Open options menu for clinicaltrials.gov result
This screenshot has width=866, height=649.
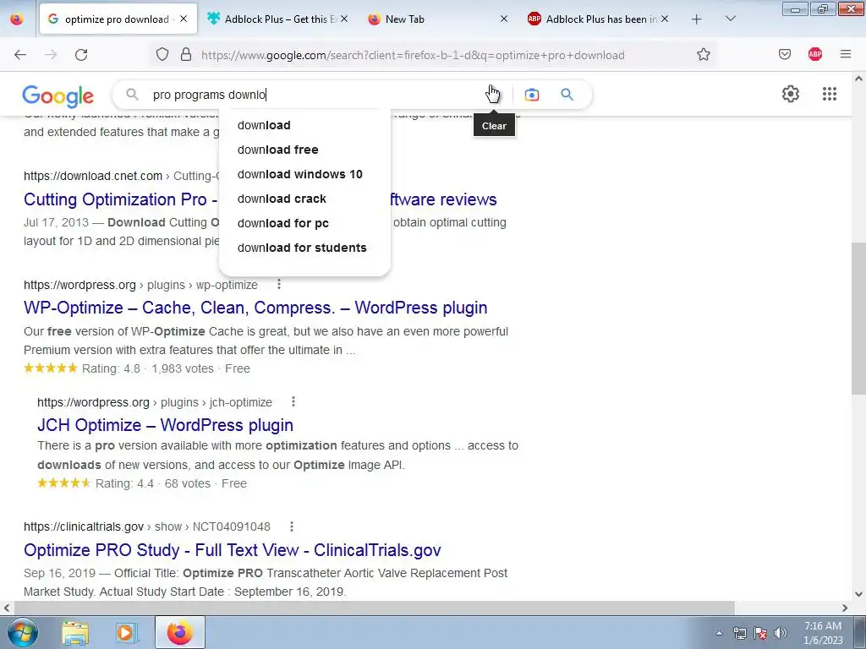tap(292, 526)
